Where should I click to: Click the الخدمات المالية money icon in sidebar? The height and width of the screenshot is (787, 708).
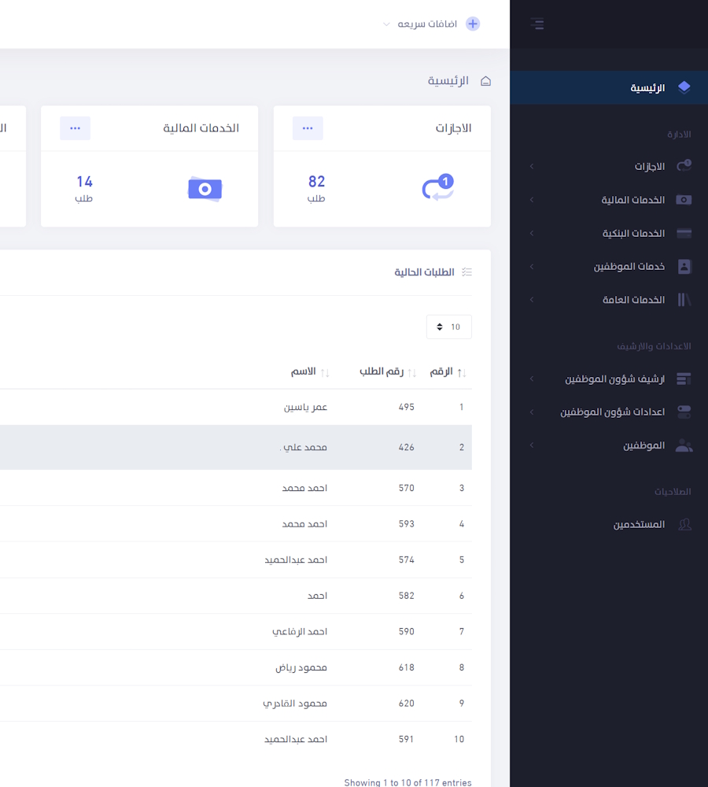click(x=684, y=200)
